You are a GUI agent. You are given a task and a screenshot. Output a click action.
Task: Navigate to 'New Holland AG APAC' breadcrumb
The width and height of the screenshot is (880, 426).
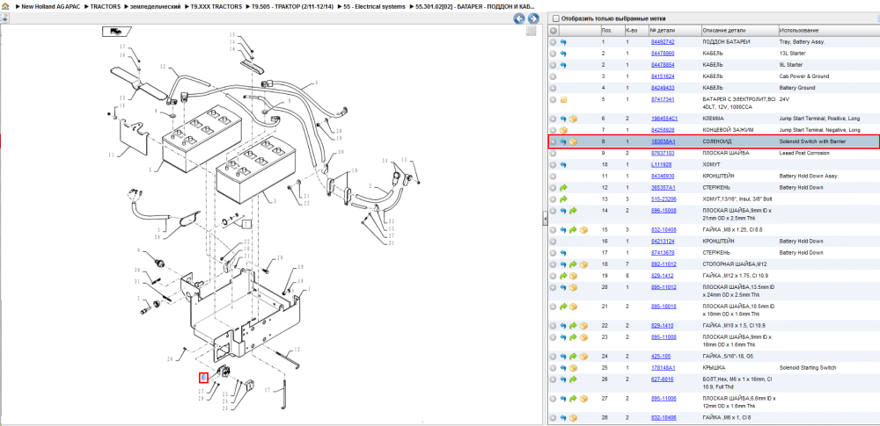pos(53,5)
